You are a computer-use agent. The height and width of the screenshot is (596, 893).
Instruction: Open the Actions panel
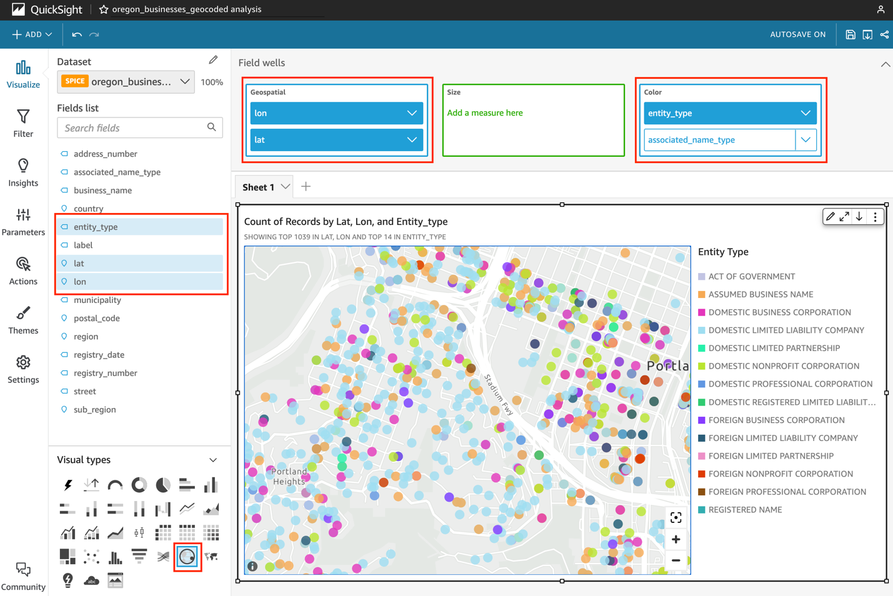tap(23, 270)
